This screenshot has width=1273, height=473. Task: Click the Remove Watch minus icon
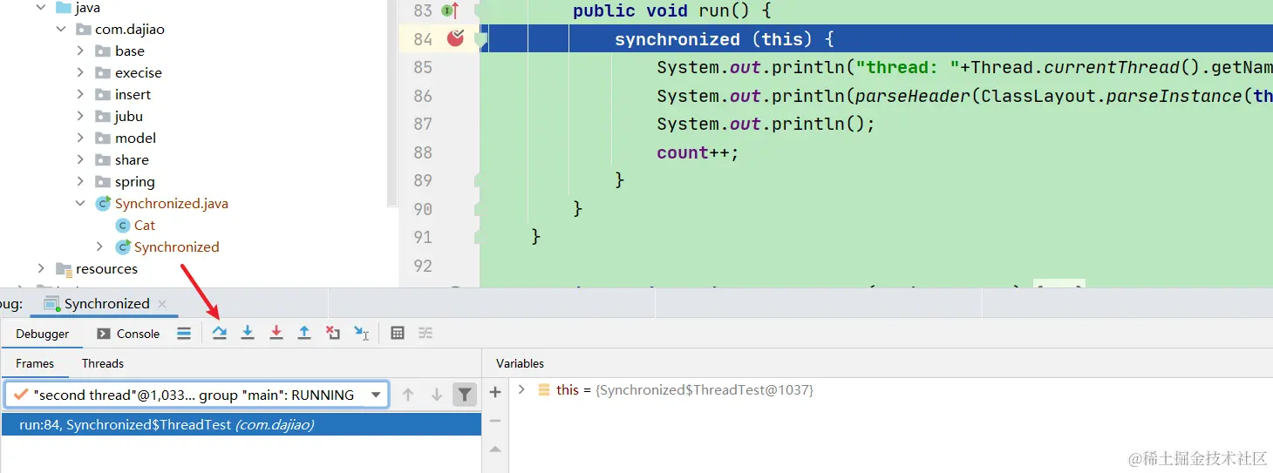click(x=495, y=421)
